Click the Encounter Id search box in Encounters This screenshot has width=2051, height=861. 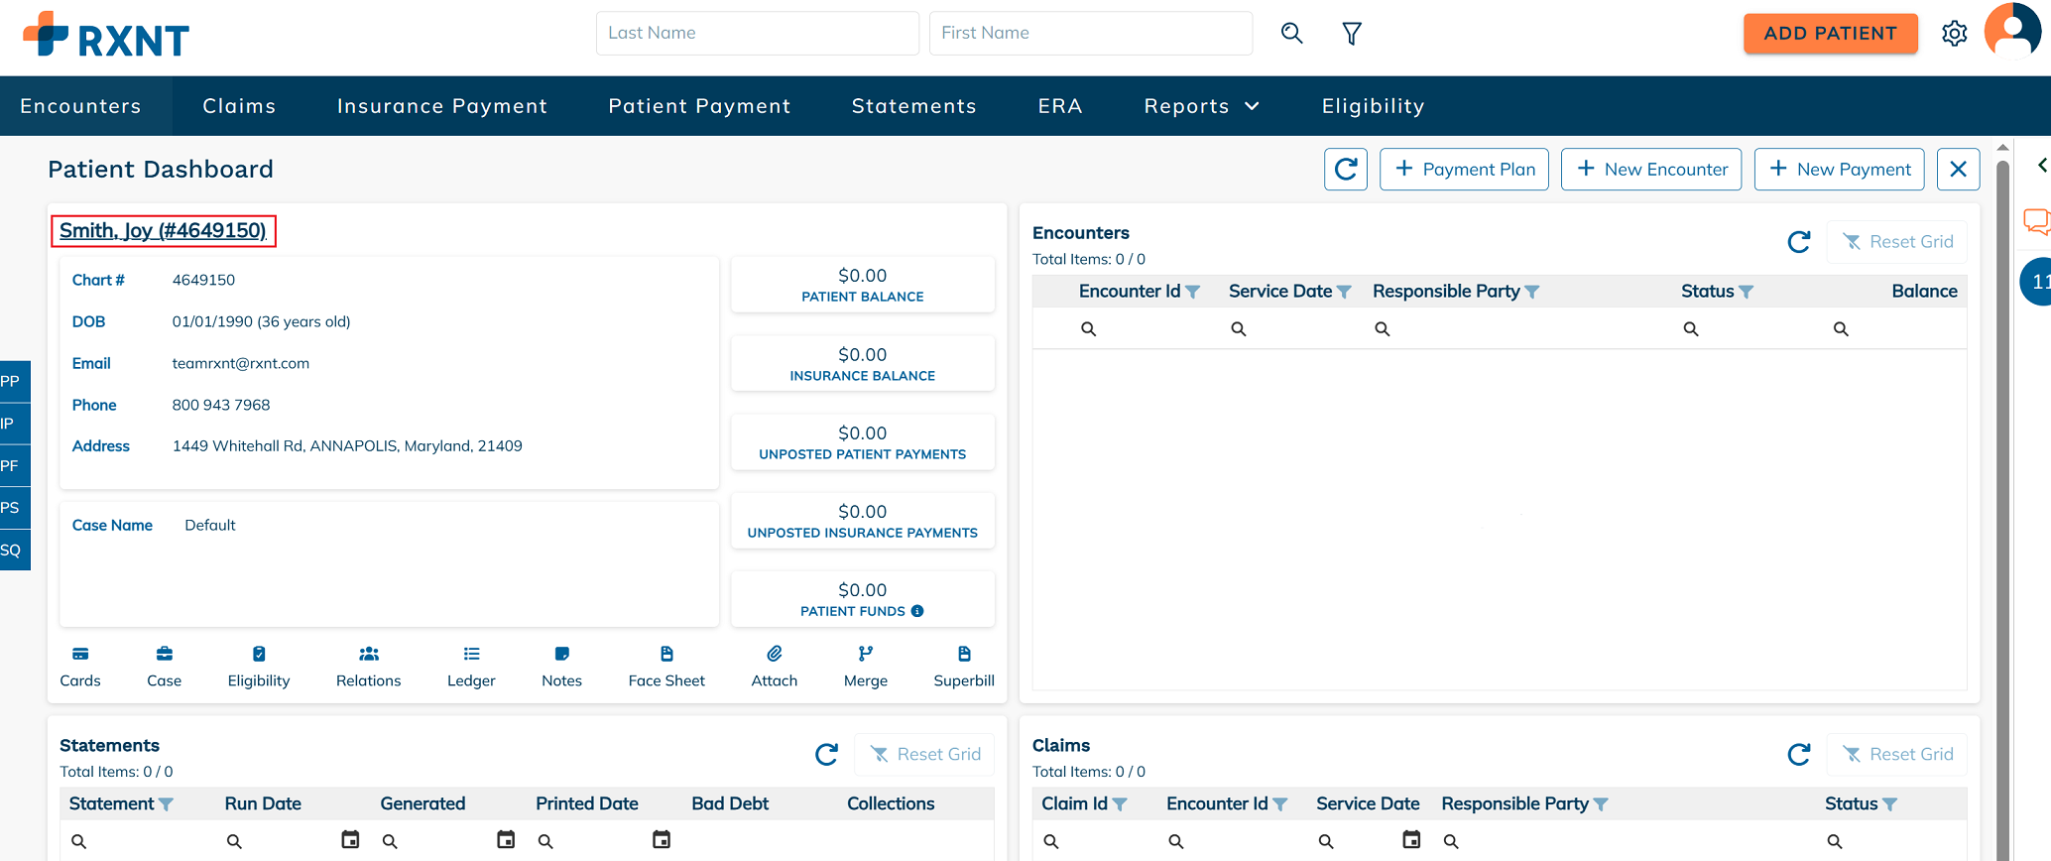pos(1146,329)
